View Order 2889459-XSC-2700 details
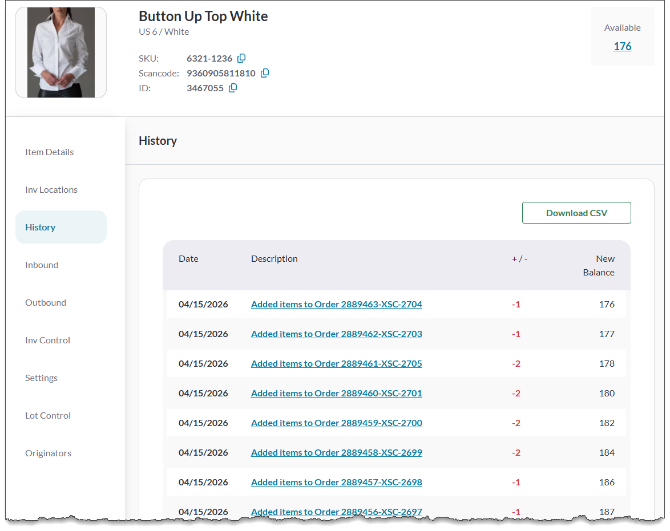The height and width of the screenshot is (531, 670). [337, 423]
